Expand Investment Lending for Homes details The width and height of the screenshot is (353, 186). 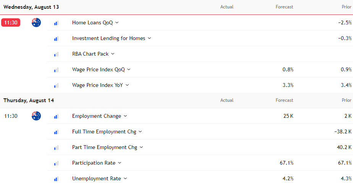(149, 38)
